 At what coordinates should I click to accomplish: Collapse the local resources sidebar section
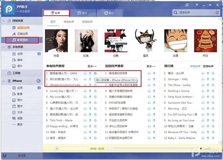[4, 47]
